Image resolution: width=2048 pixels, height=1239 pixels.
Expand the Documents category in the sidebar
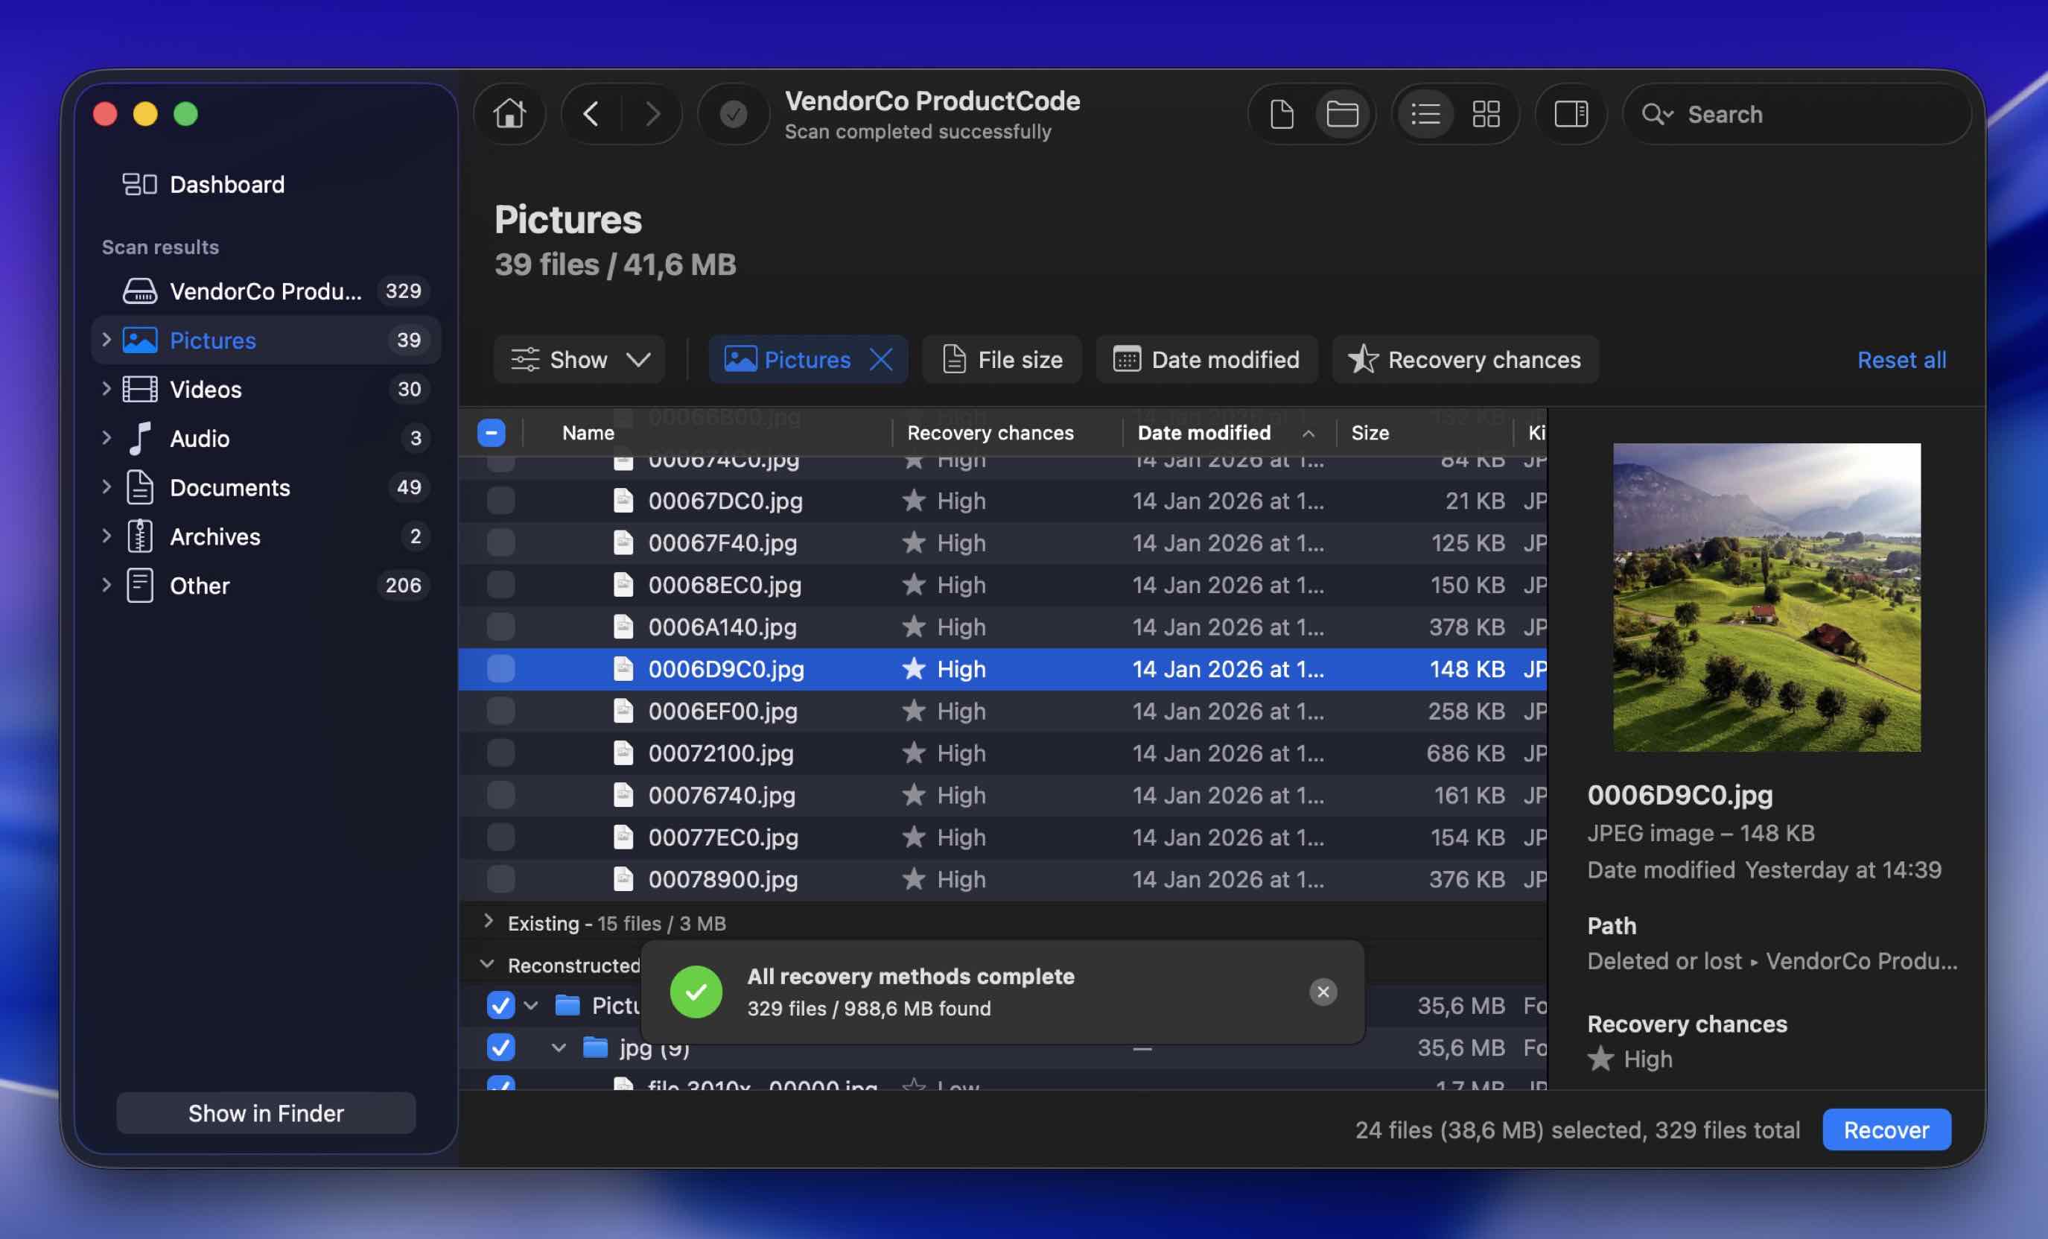coord(106,487)
